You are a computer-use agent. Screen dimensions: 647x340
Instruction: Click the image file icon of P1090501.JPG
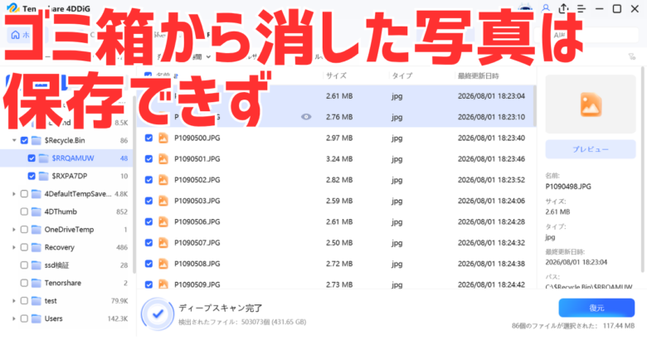[x=163, y=159]
